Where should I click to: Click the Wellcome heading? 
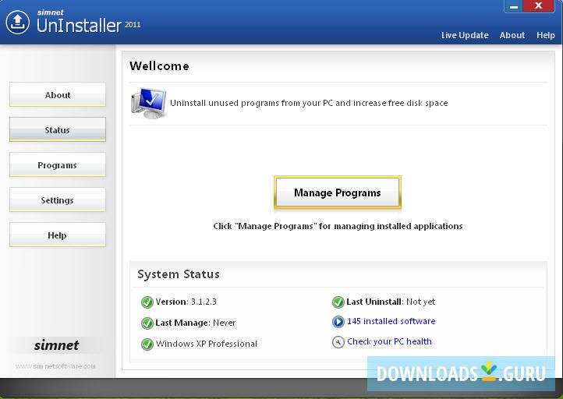(159, 66)
